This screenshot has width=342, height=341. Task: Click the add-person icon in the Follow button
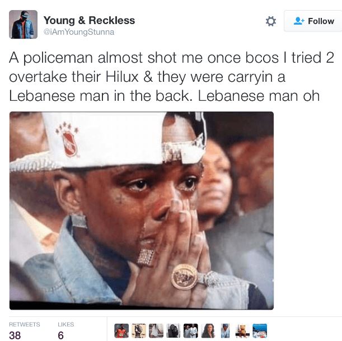(299, 21)
